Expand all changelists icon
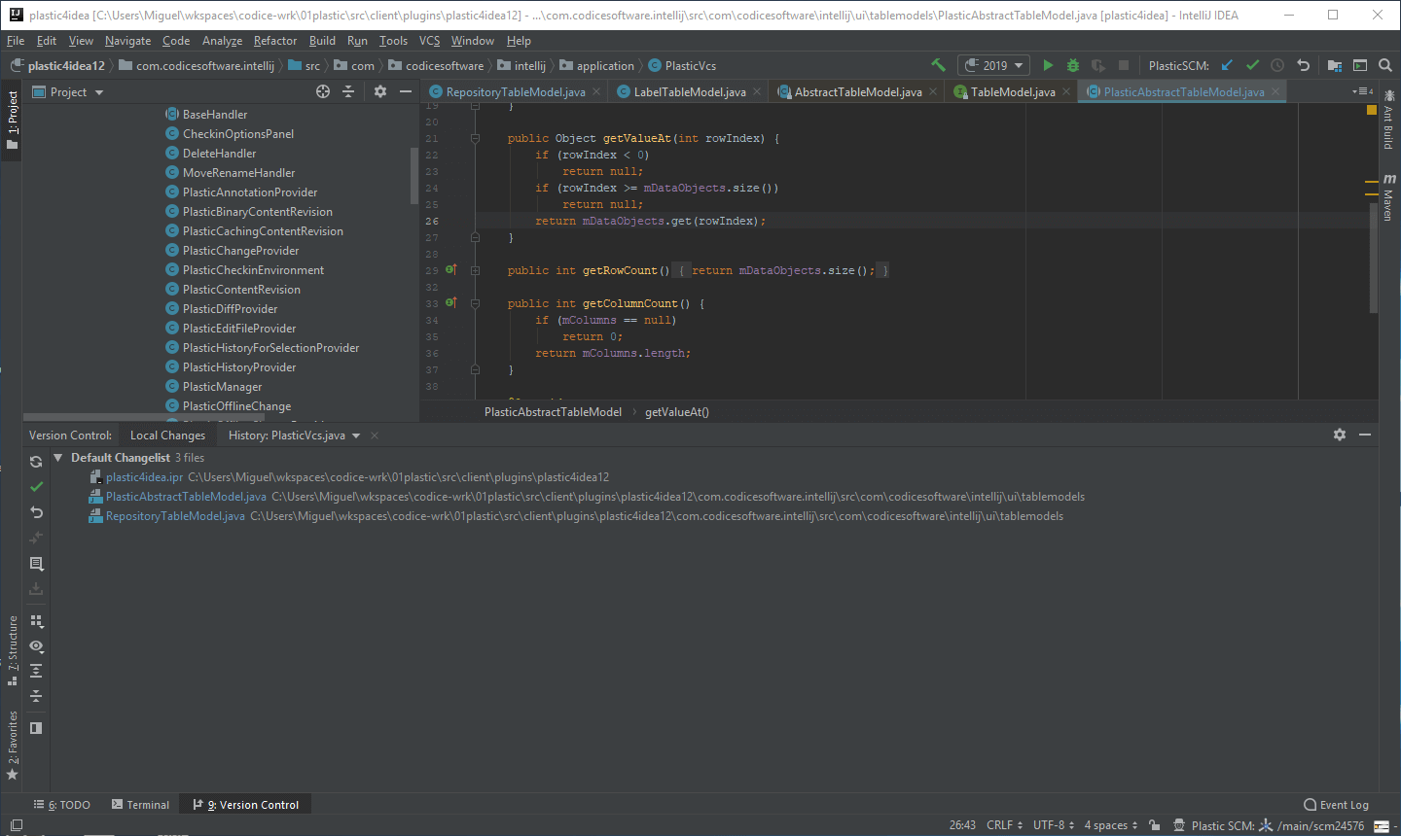1401x836 pixels. [x=36, y=671]
